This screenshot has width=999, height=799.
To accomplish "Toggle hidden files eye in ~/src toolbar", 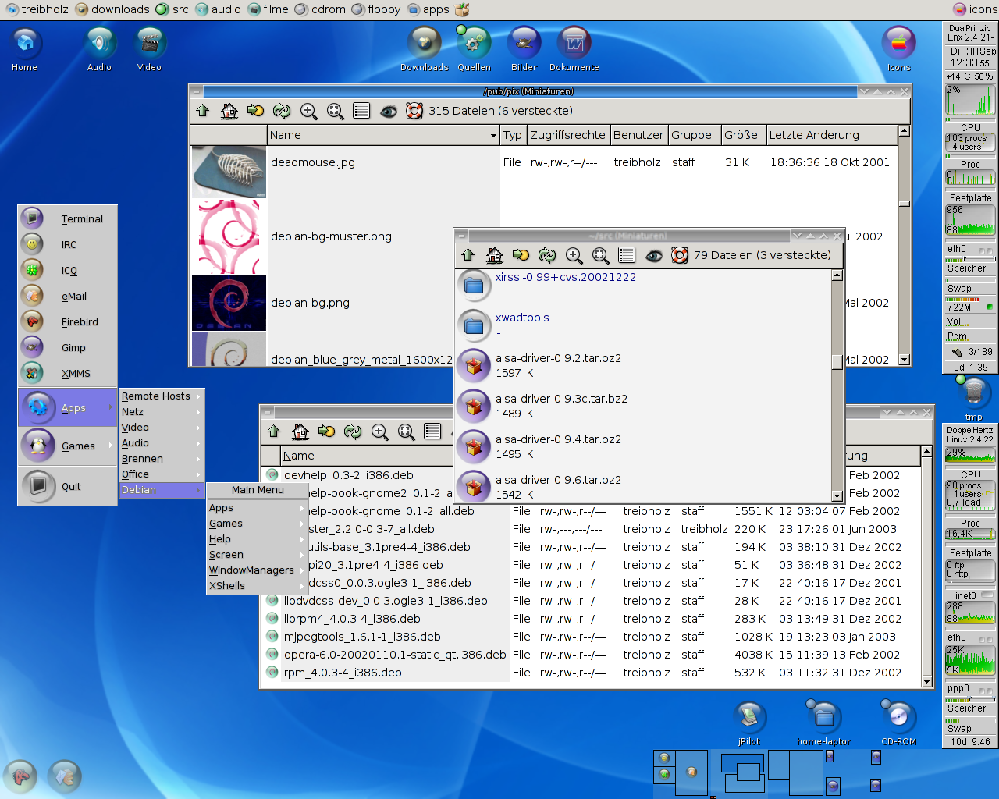I will coord(654,255).
